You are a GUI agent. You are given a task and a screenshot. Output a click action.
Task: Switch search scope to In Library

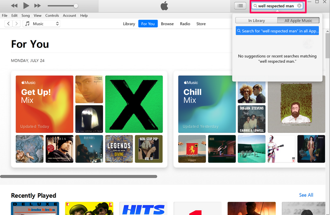tap(256, 21)
